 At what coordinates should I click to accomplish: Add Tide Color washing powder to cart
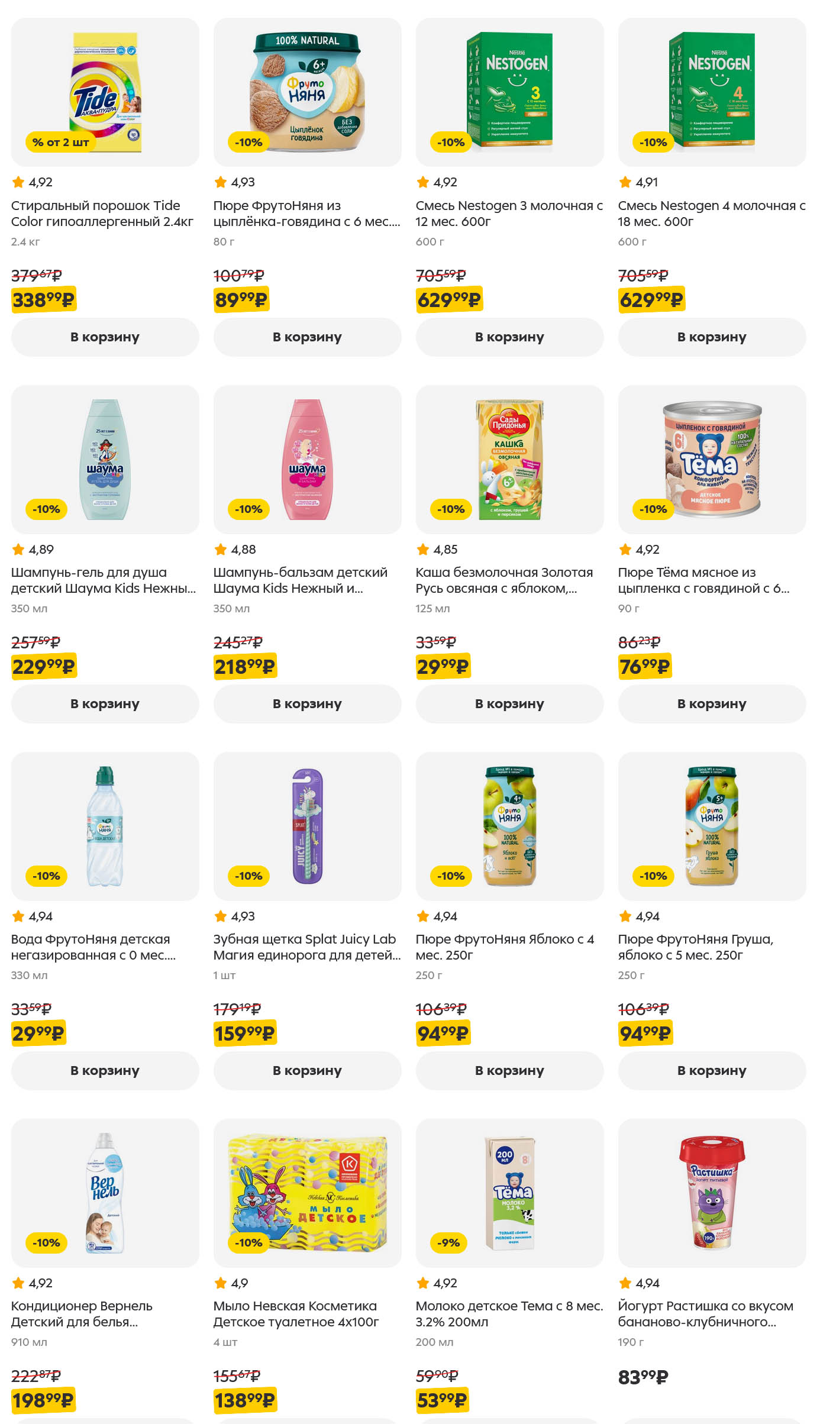point(105,337)
